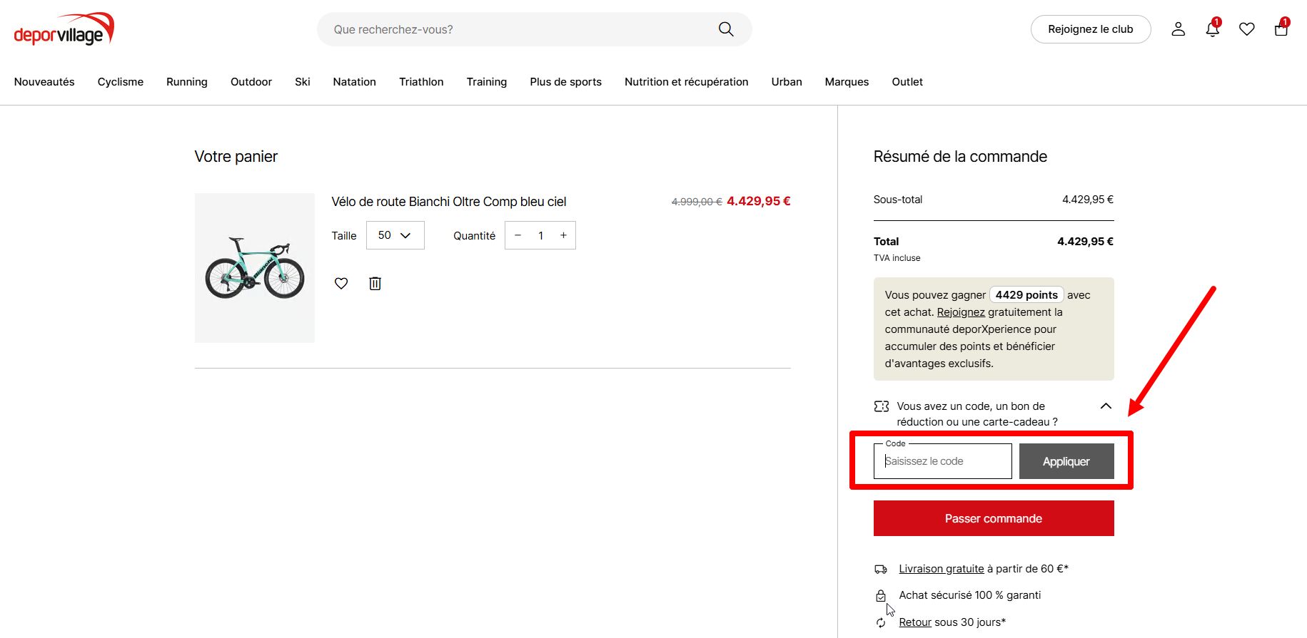Open the Running menu

point(187,82)
